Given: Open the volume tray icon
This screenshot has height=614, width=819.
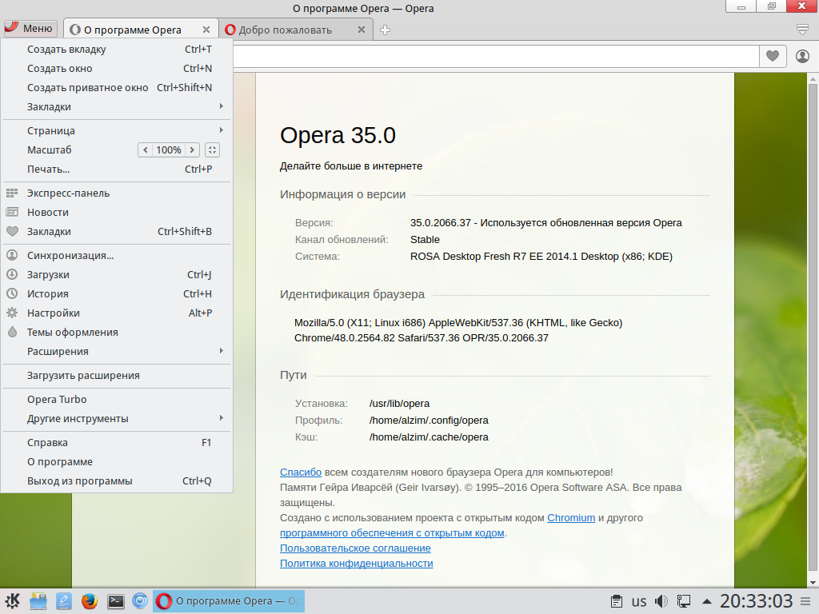Looking at the screenshot, I should pos(661,601).
